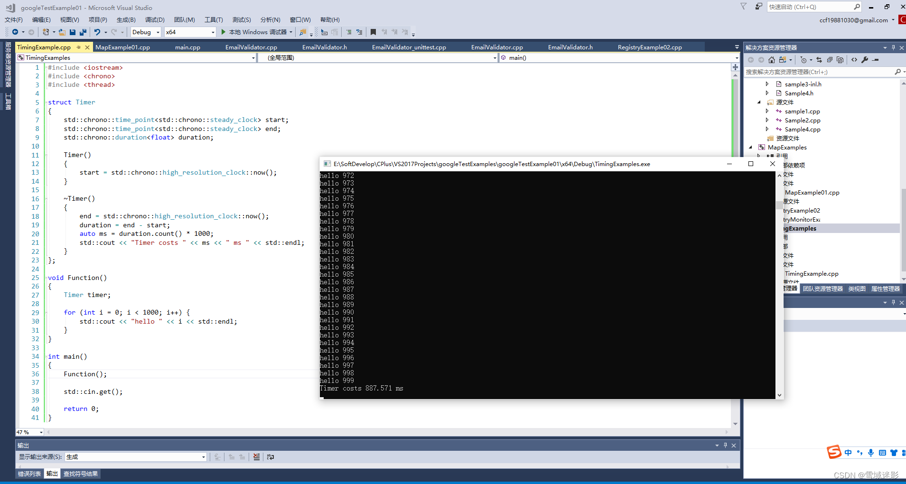Screen dimensions: 906x484
Task: Open the 显示输出来源 dropdown set to 生成
Action: pos(136,457)
